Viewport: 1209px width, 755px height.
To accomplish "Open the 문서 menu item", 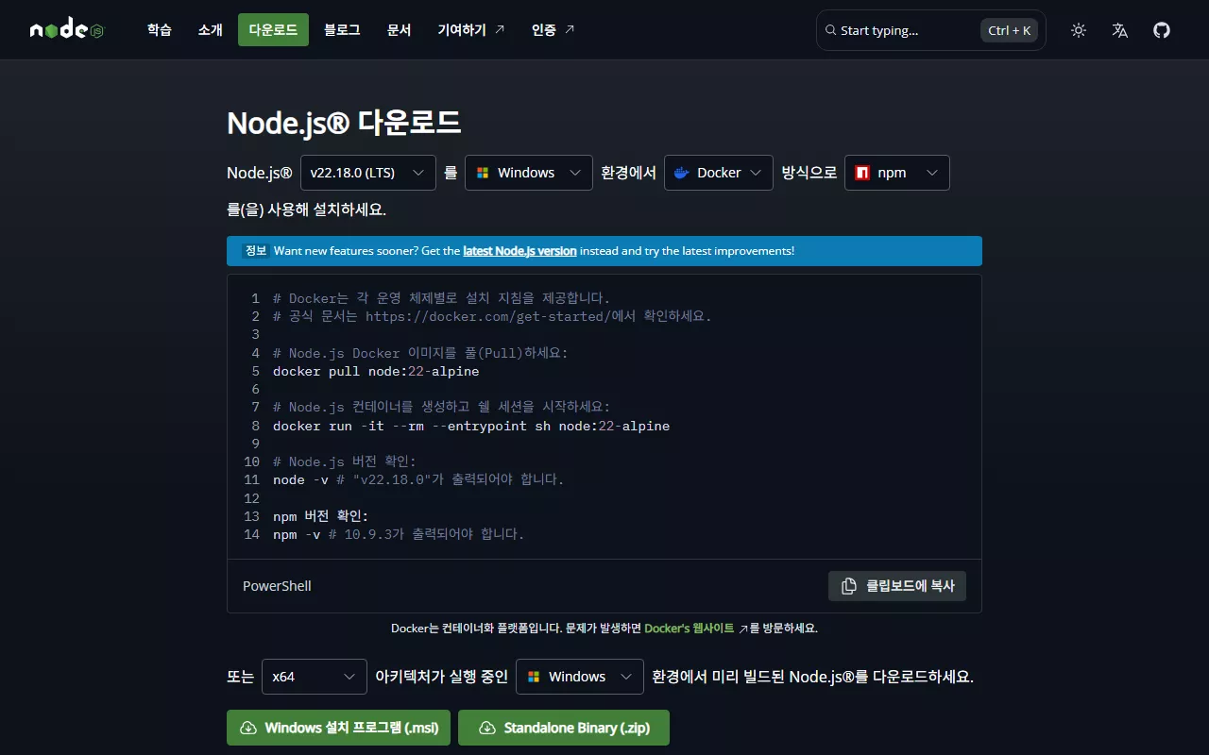I will (400, 30).
